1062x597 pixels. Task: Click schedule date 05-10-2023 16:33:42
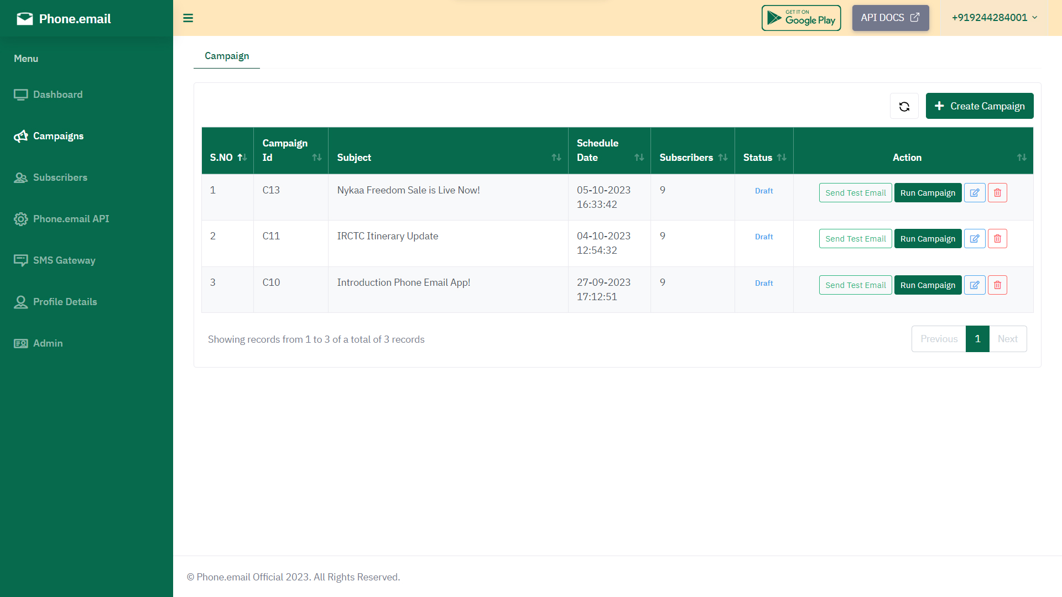click(x=603, y=197)
